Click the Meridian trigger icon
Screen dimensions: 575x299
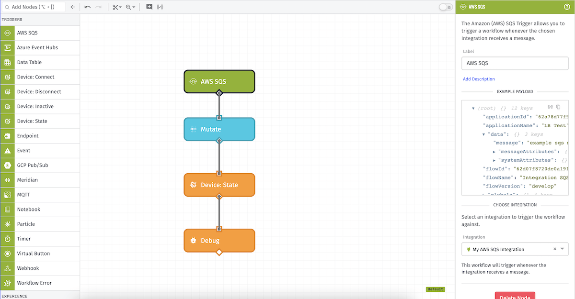tap(7, 180)
